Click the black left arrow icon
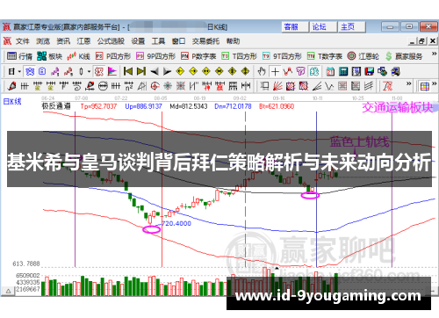Image resolution: width=439 pixels, height=318 pixels. (x=155, y=71)
